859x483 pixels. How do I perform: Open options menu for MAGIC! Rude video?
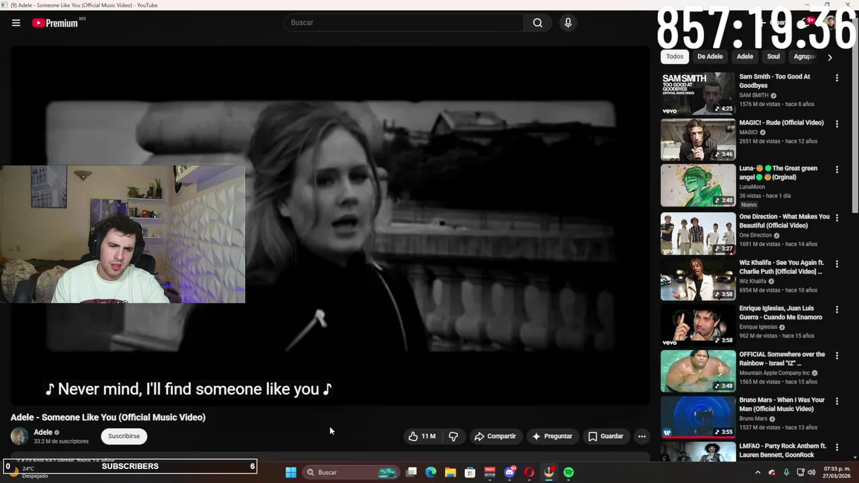837,123
